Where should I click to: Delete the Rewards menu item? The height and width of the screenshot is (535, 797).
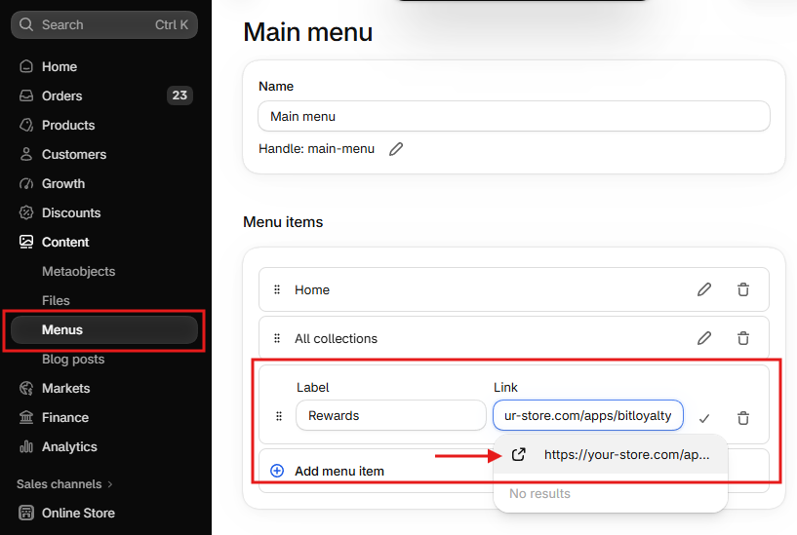point(743,418)
